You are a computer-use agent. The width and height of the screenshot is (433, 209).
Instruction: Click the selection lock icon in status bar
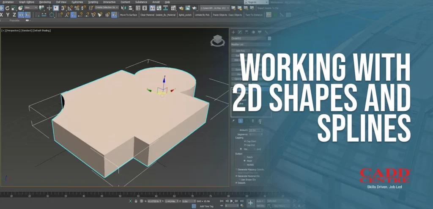pyautogui.click(x=136, y=201)
